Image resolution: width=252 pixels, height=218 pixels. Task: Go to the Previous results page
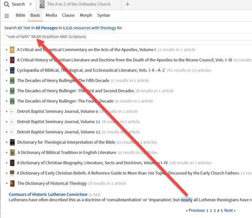pyautogui.click(x=196, y=211)
